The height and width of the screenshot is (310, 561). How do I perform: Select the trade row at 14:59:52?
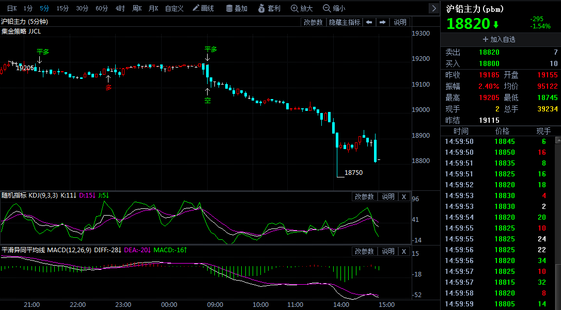(x=497, y=185)
